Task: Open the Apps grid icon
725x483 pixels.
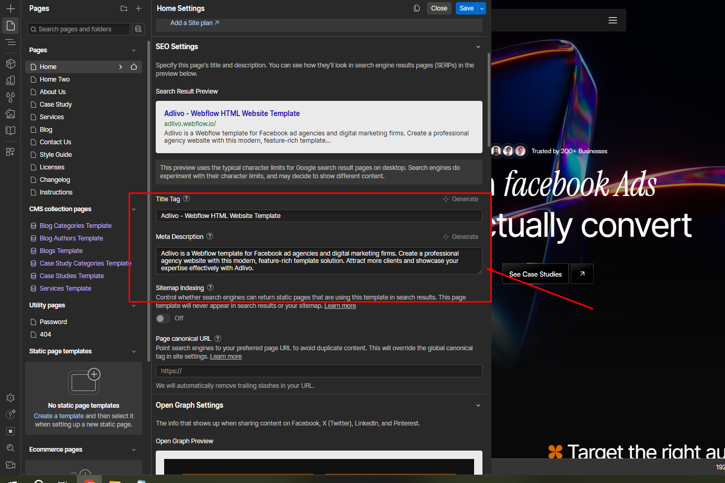Action: point(10,152)
